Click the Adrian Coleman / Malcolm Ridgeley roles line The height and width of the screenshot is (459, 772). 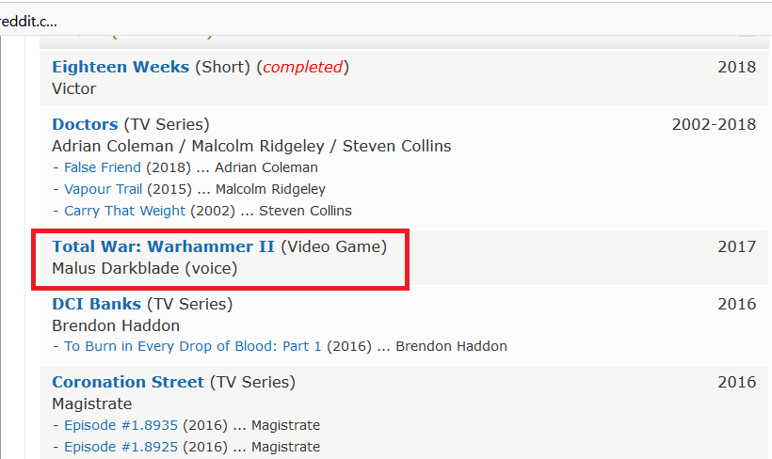click(251, 146)
